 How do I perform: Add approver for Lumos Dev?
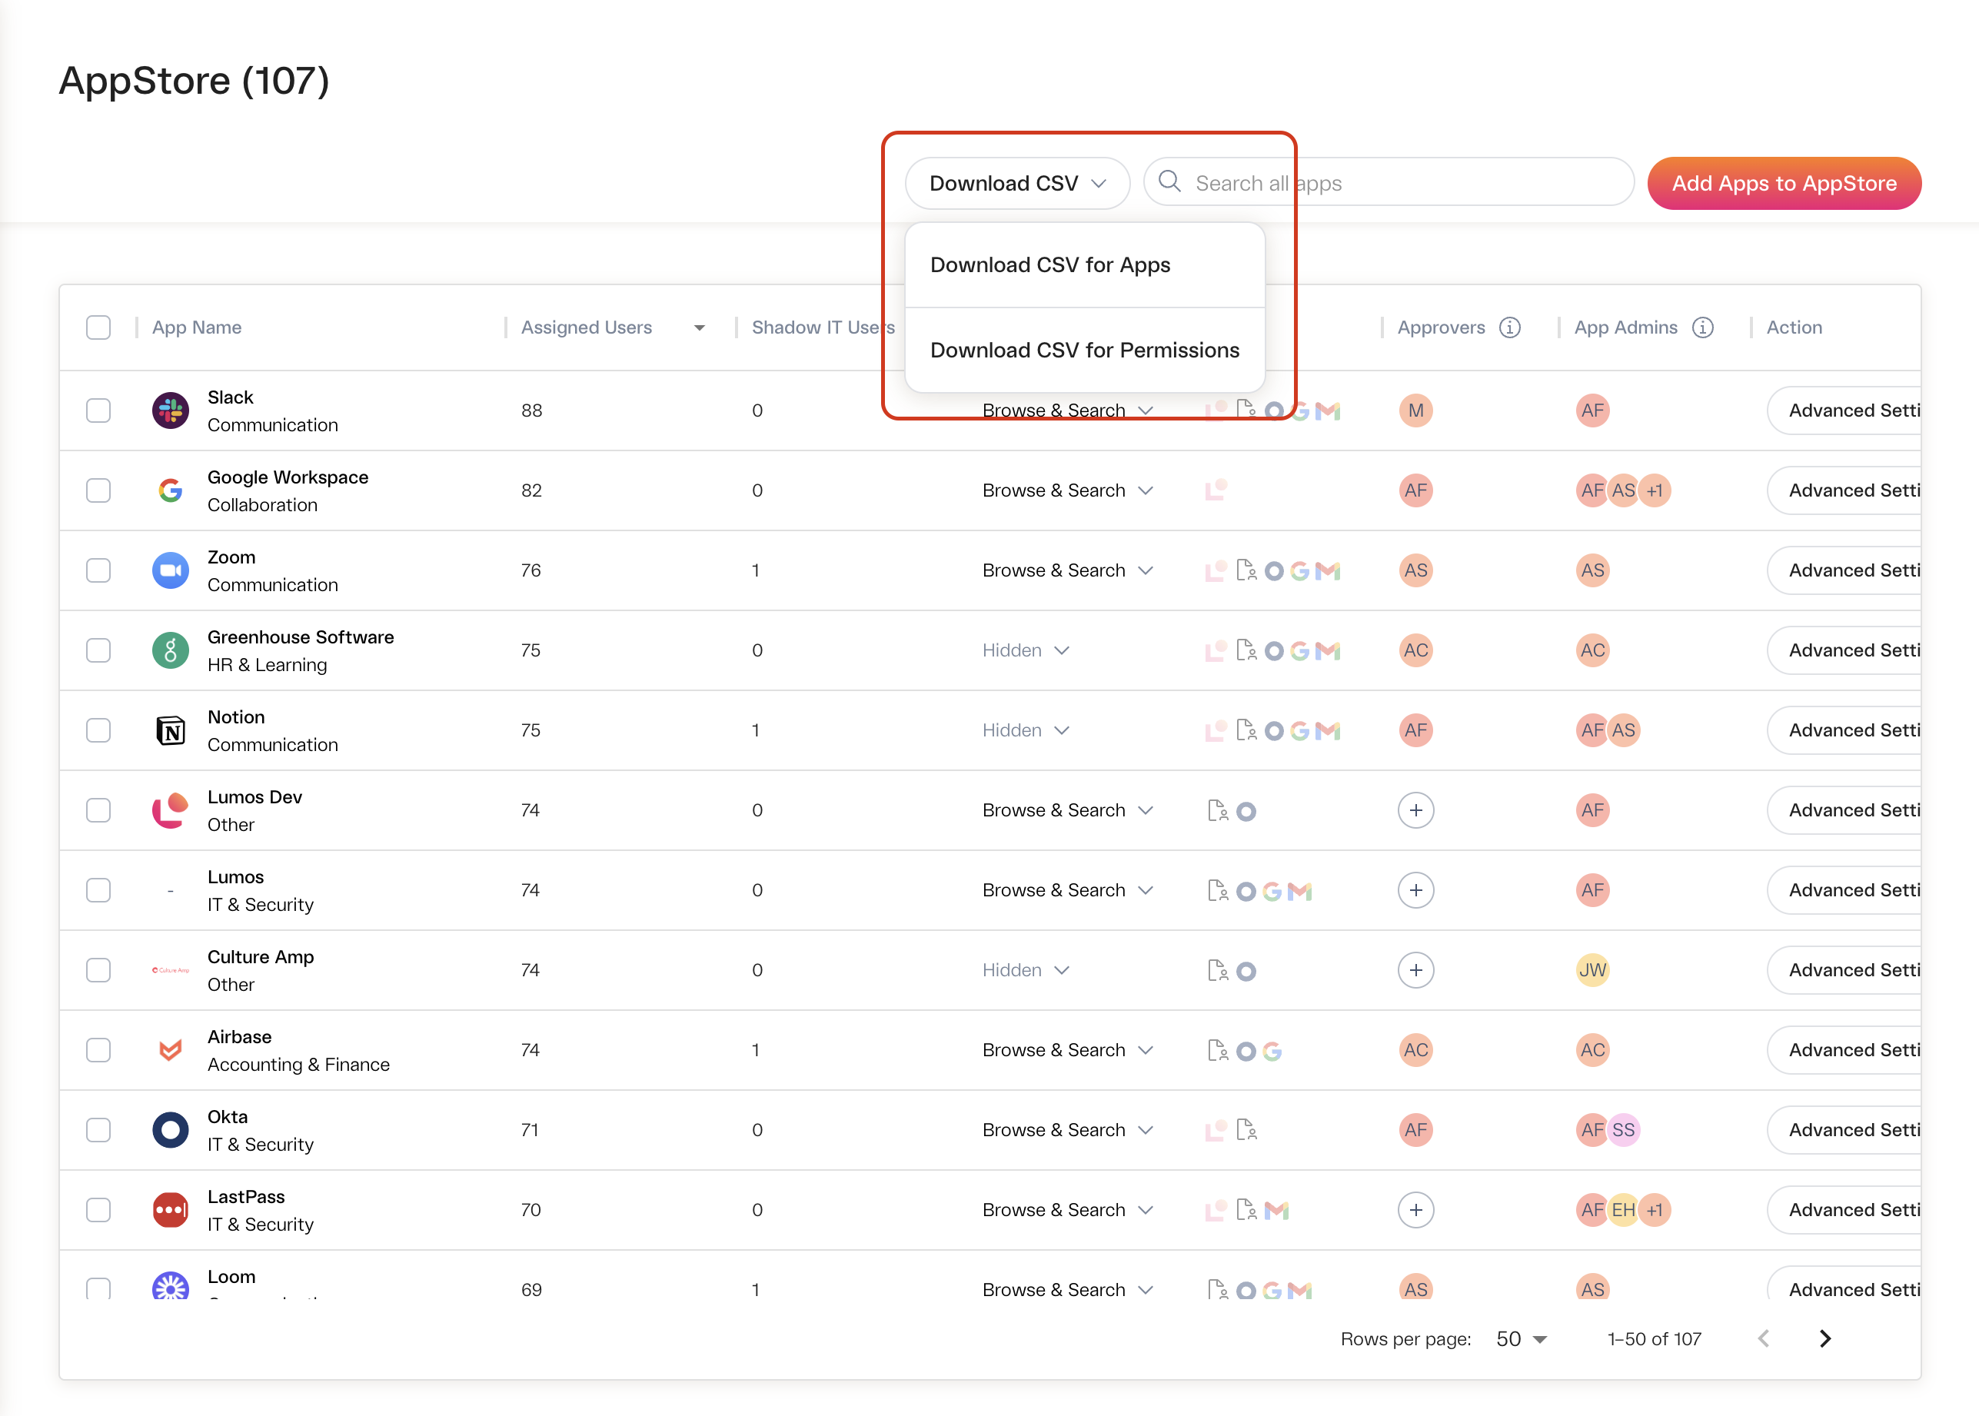(1415, 811)
